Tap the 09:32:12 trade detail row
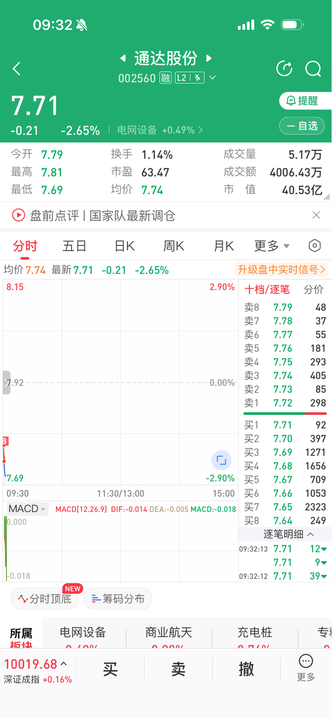This screenshot has width=332, height=718. 283,576
